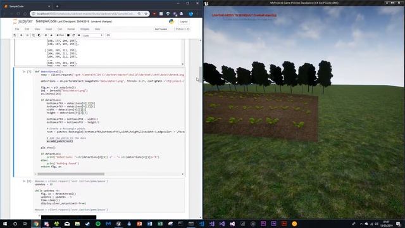The width and height of the screenshot is (405, 228).
Task: Reload the browser page
Action: pos(18,14)
